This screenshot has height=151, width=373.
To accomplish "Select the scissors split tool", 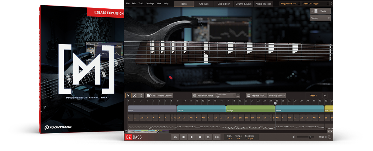I will tap(141, 96).
